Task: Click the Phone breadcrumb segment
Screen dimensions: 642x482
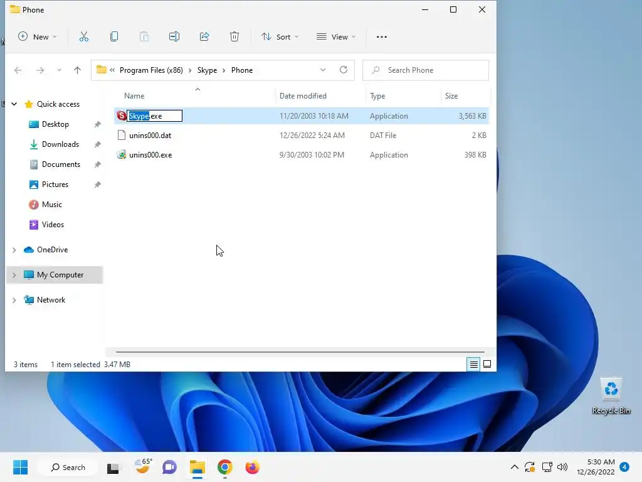Action: (242, 70)
